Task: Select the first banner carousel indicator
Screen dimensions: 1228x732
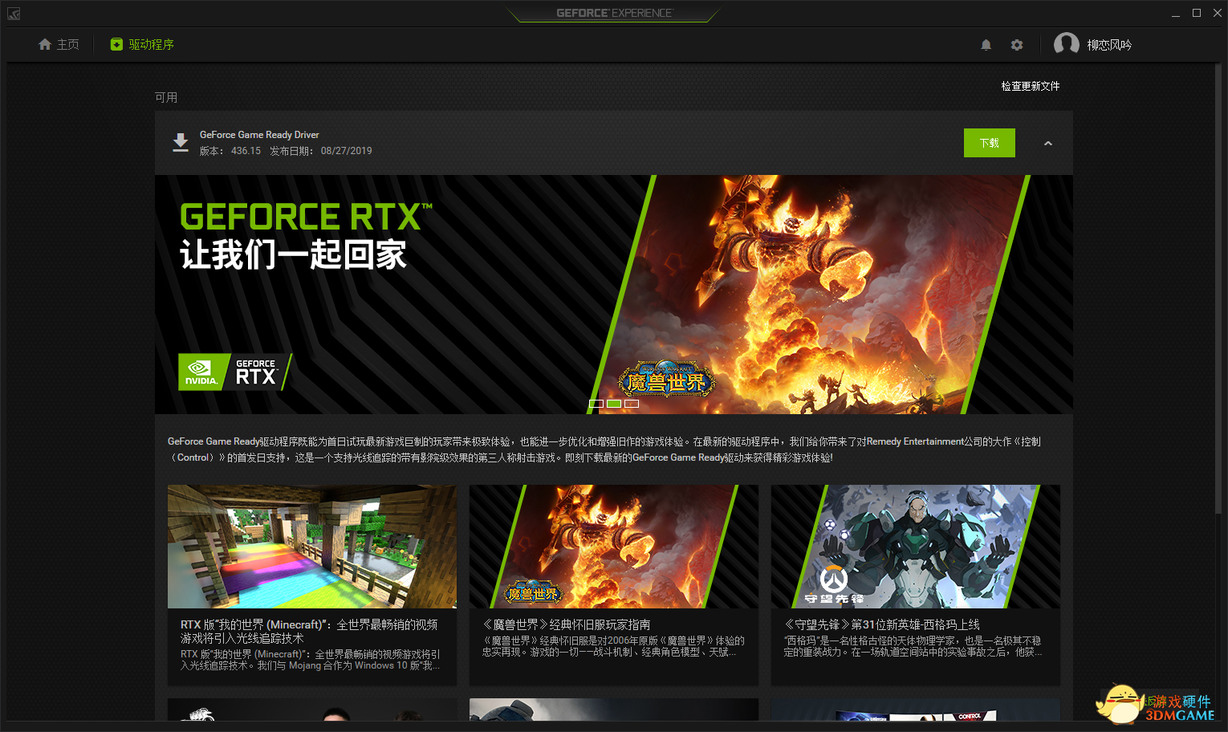Action: point(596,404)
